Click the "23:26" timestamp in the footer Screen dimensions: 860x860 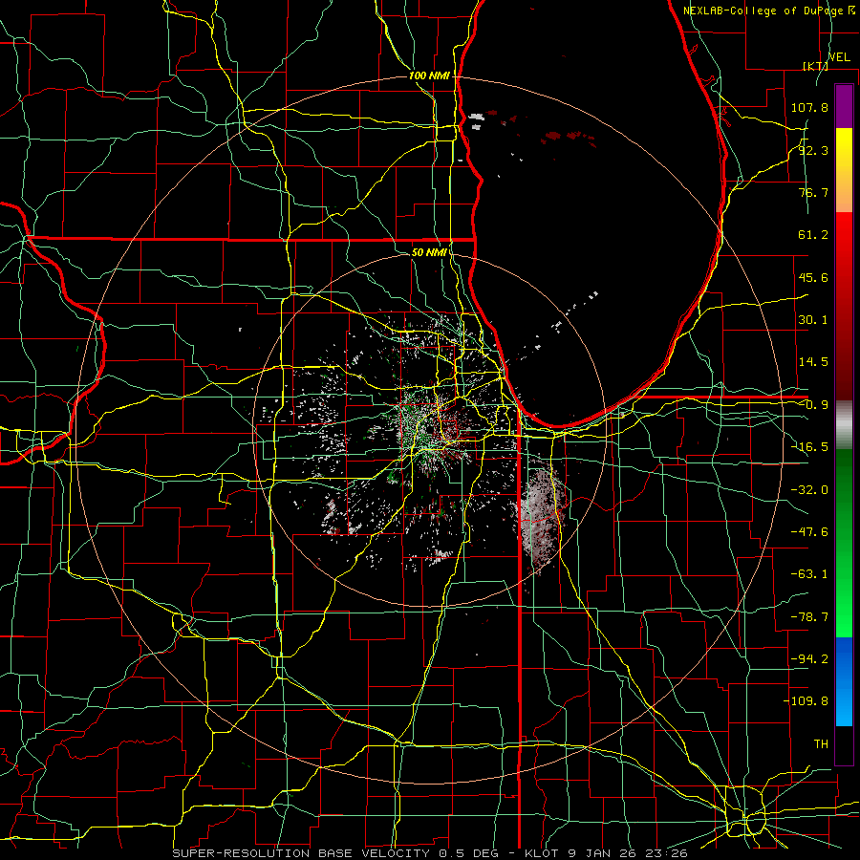665,853
